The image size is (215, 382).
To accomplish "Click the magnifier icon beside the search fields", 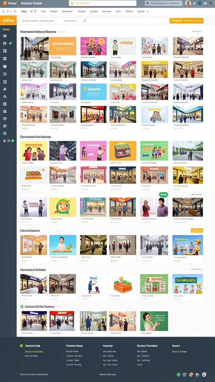I will [x=85, y=21].
